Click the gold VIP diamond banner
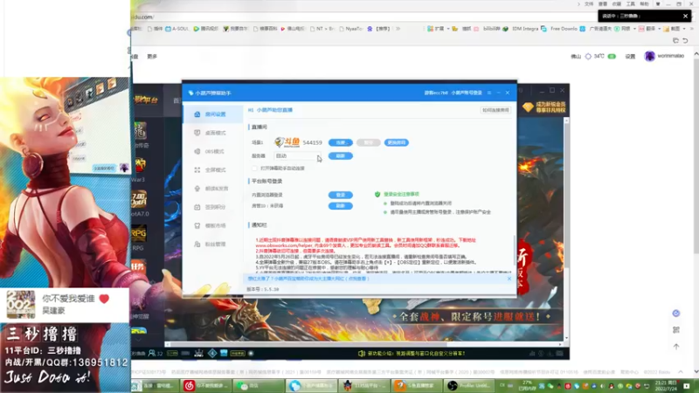This screenshot has width=699, height=393. pos(544,107)
